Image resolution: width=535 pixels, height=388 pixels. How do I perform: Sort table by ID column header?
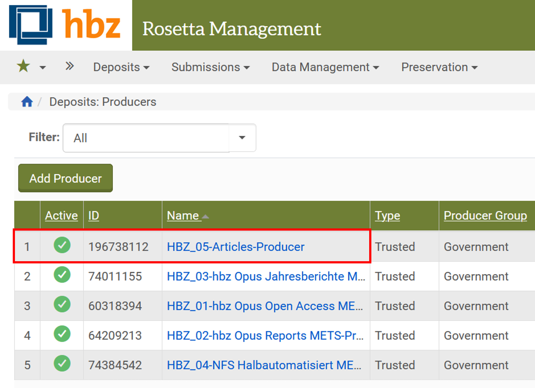[x=94, y=216]
